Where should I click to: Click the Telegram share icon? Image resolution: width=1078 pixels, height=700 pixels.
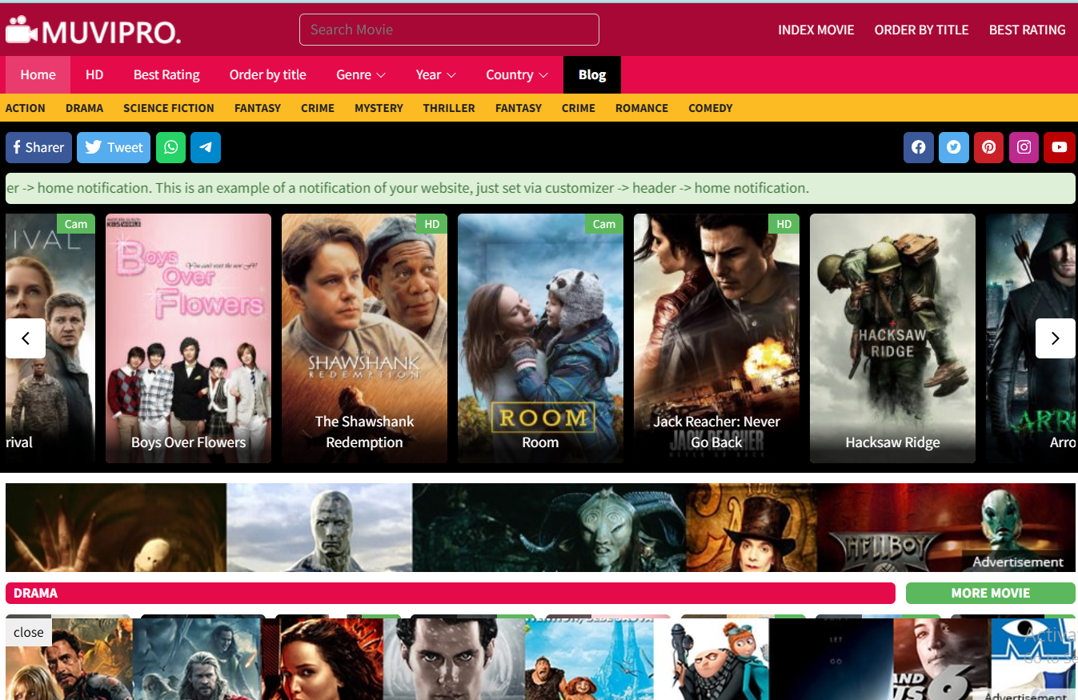[206, 147]
